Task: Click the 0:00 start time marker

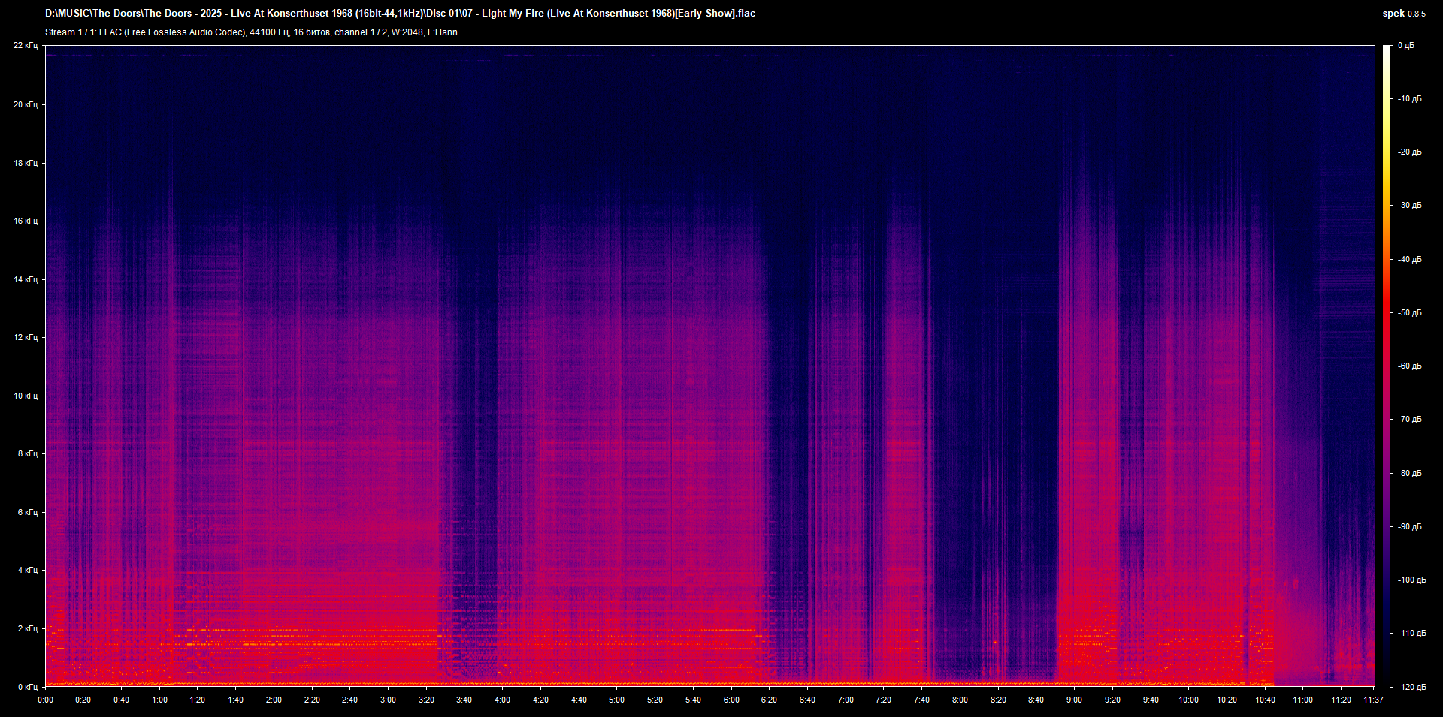Action: (45, 700)
